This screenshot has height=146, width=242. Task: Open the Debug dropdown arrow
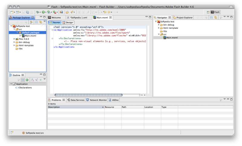click(x=40, y=12)
